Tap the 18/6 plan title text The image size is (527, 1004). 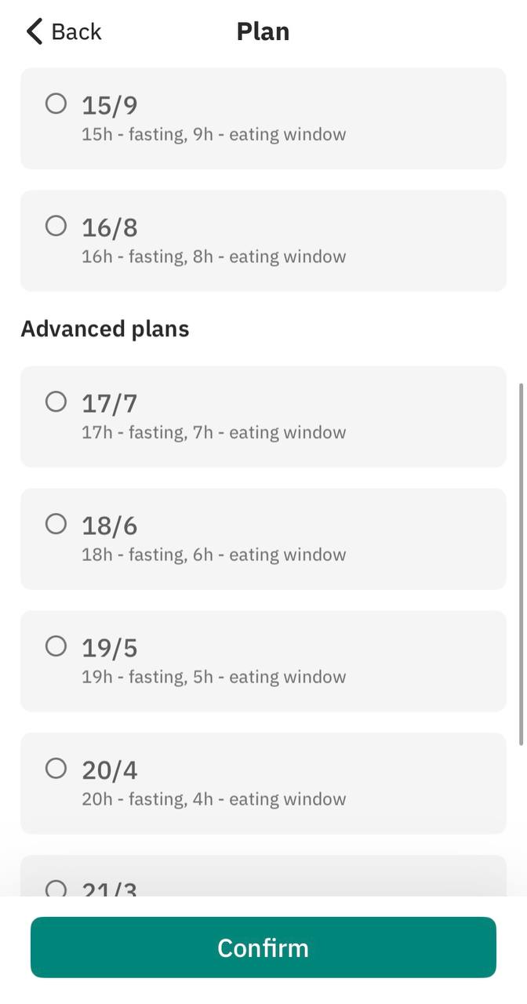coord(110,526)
